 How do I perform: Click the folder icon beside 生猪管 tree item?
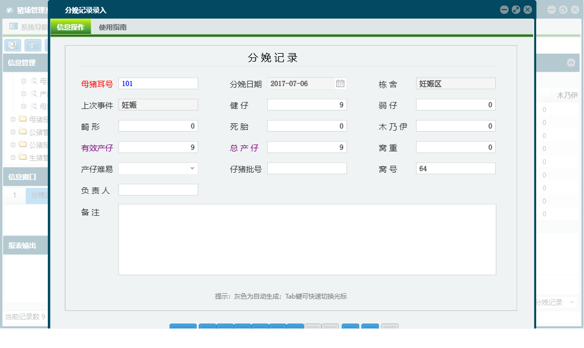[x=22, y=157]
